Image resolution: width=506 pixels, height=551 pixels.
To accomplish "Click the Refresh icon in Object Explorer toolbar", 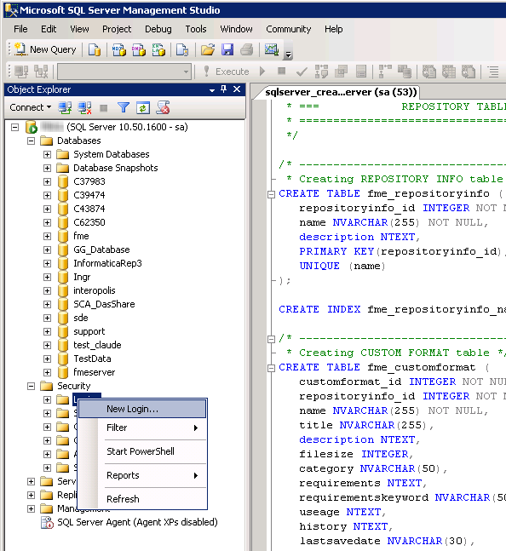I will click(x=142, y=107).
